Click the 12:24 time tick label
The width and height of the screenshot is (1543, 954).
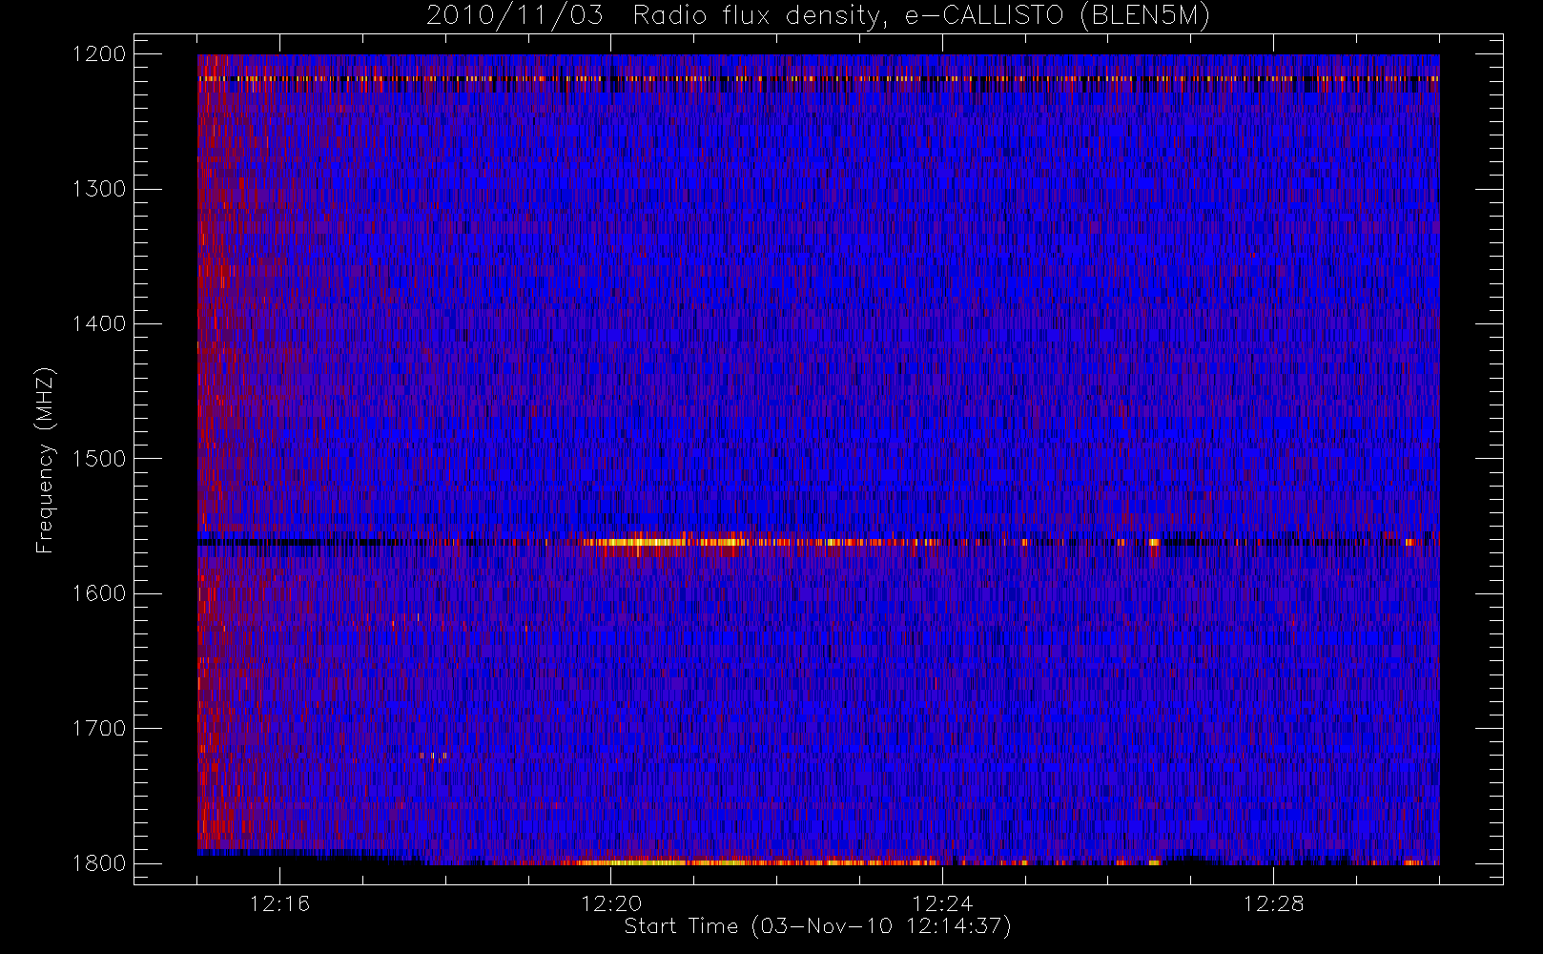pos(942,903)
